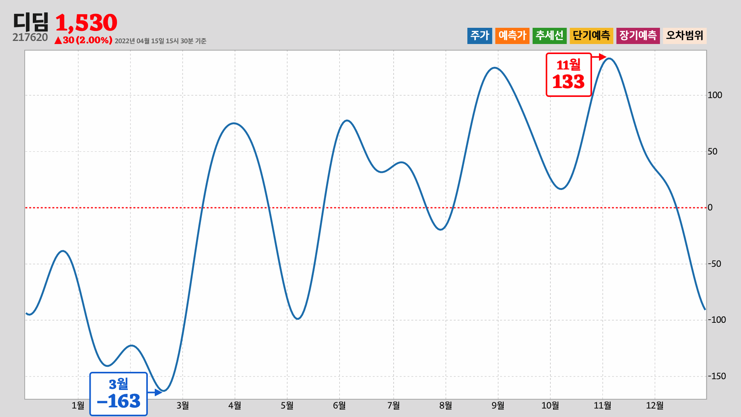Toggle the 오차범위 legend tag
Screen dimensions: 741x417
coord(685,36)
